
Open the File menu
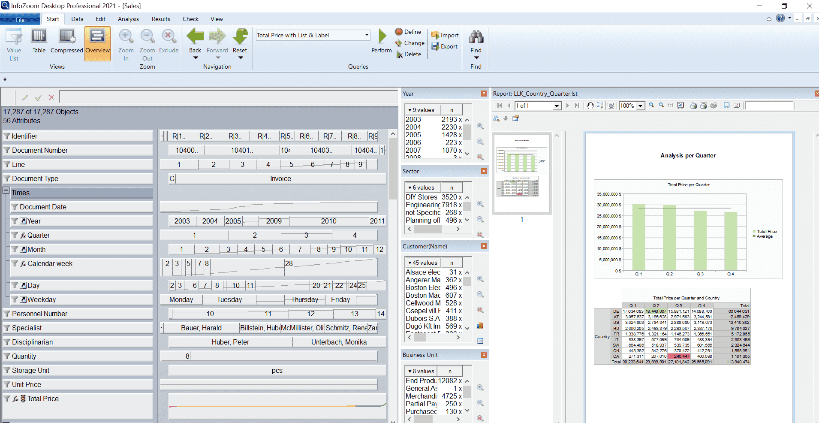[20, 19]
